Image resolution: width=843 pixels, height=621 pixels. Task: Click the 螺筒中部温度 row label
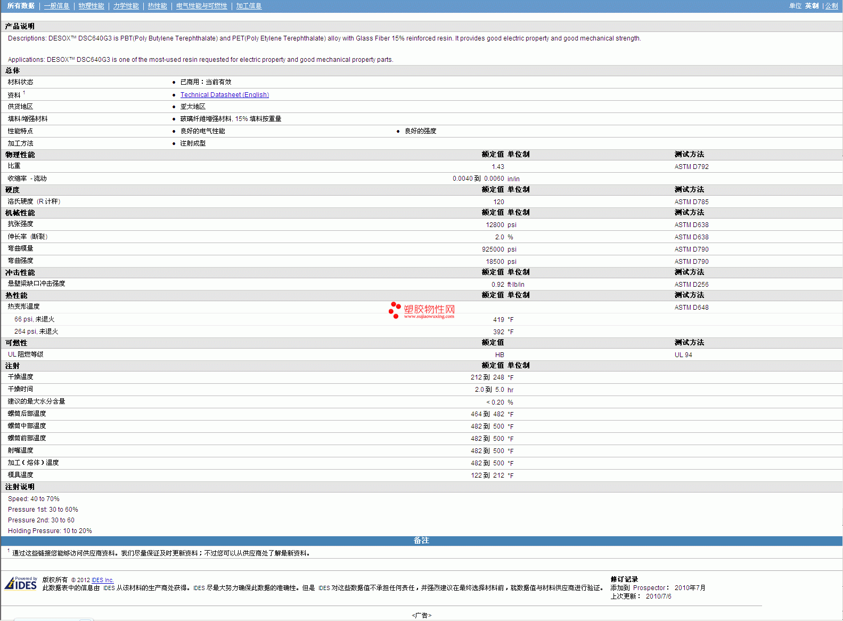[x=27, y=426]
